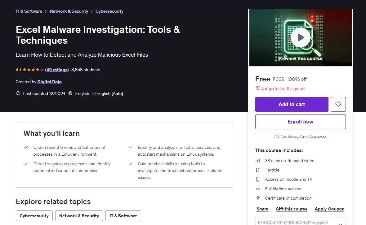Click checkmark beside practical skills item
The width and height of the screenshot is (366, 225).
[x=131, y=164]
